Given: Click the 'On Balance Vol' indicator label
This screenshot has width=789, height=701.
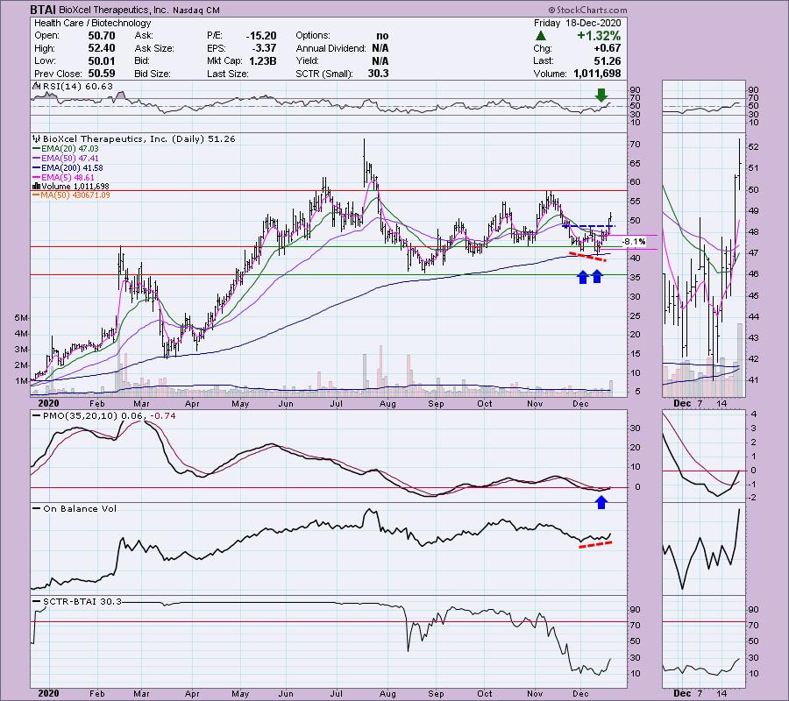Looking at the screenshot, I should tap(80, 508).
